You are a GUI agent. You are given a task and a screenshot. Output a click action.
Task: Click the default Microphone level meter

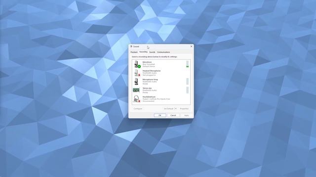[x=188, y=64]
